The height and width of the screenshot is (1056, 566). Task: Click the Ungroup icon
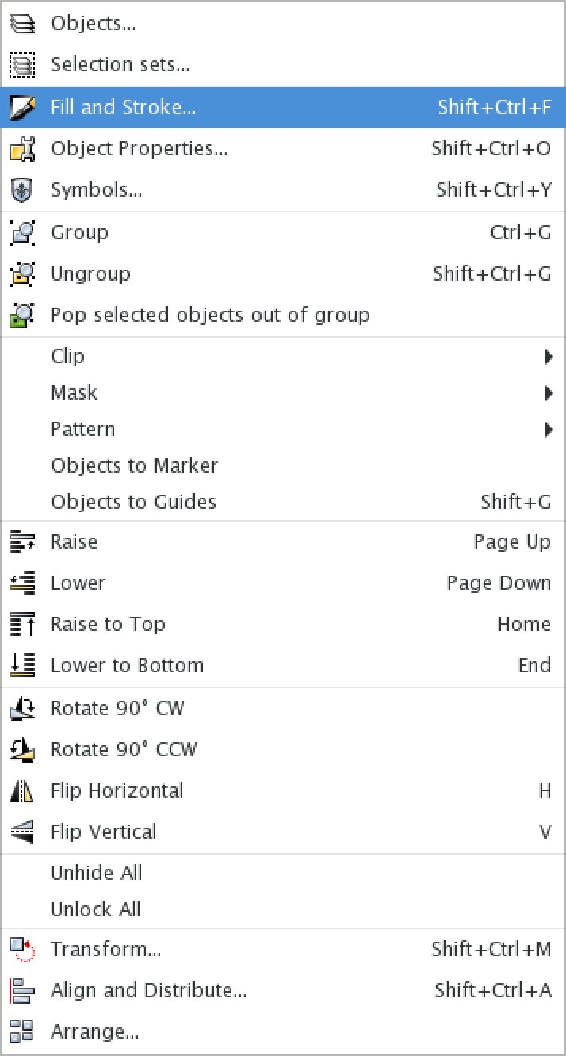21,274
